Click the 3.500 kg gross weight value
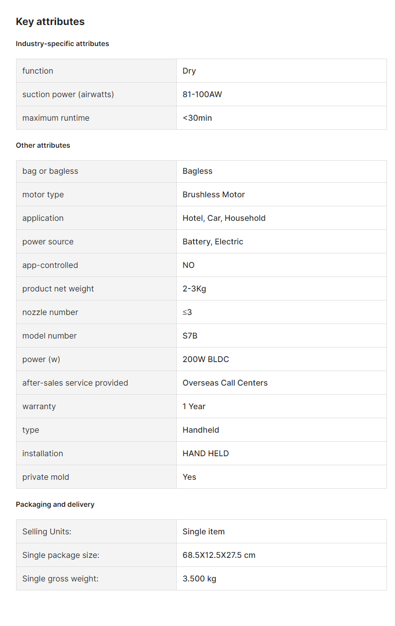The height and width of the screenshot is (626, 395). [200, 578]
